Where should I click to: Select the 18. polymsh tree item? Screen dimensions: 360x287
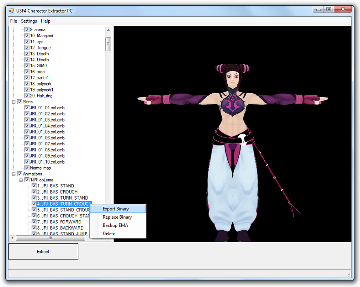pos(41,84)
